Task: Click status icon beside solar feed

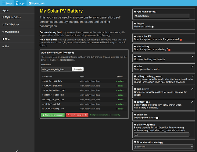Action: point(135,66)
